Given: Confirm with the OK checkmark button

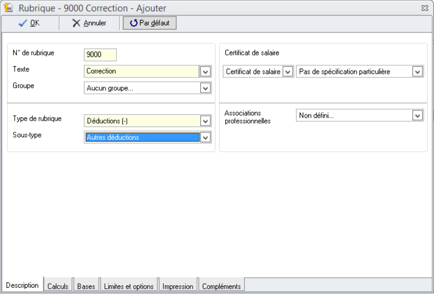Looking at the screenshot, I should tap(28, 23).
